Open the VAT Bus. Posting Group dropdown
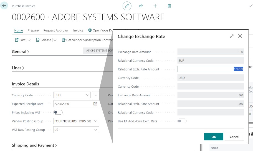The width and height of the screenshot is (253, 151). click(96, 130)
